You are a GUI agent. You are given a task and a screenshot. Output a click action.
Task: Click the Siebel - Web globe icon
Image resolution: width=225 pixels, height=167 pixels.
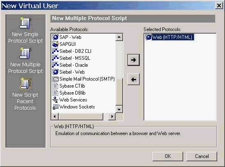point(55,72)
